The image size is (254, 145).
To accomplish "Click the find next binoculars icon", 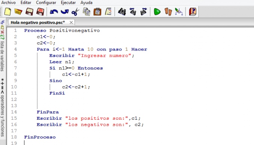I will pyautogui.click(x=144, y=12).
